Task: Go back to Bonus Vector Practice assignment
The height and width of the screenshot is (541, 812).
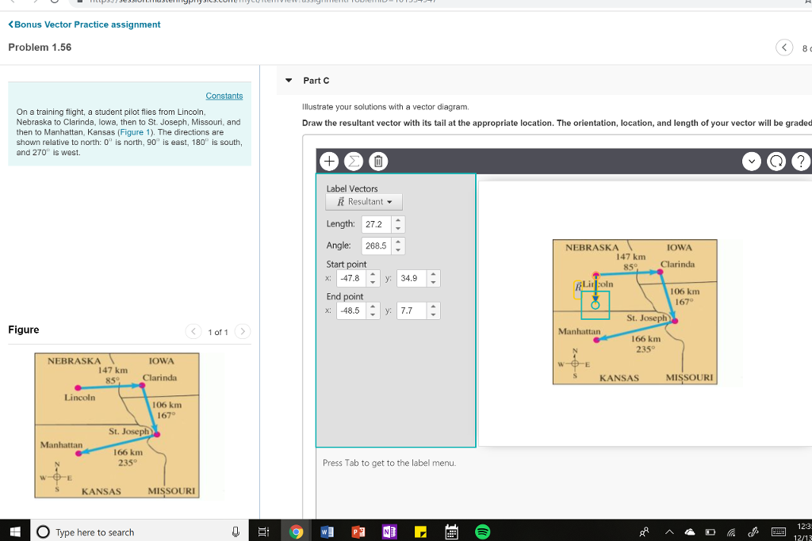Action: pos(84,25)
